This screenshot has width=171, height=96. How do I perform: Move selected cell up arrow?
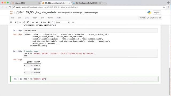[x=33, y=22]
